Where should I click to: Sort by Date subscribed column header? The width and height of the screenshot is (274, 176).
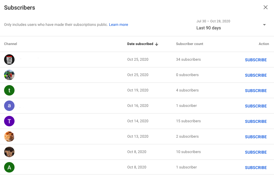point(140,44)
